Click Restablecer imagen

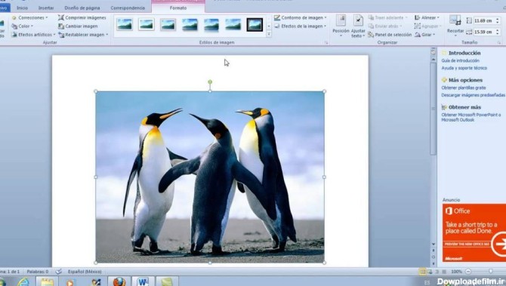point(82,34)
